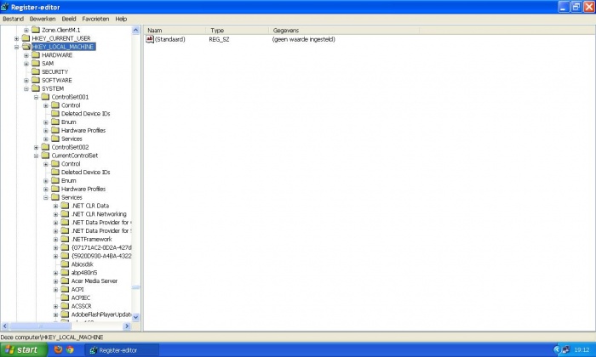Select the AdobeFlashPlayerUpdate key
596x357 pixels.
pos(101,314)
